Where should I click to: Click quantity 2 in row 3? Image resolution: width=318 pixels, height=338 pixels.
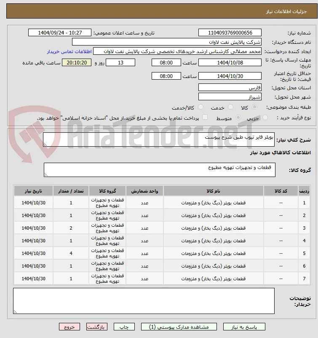coord(71,228)
